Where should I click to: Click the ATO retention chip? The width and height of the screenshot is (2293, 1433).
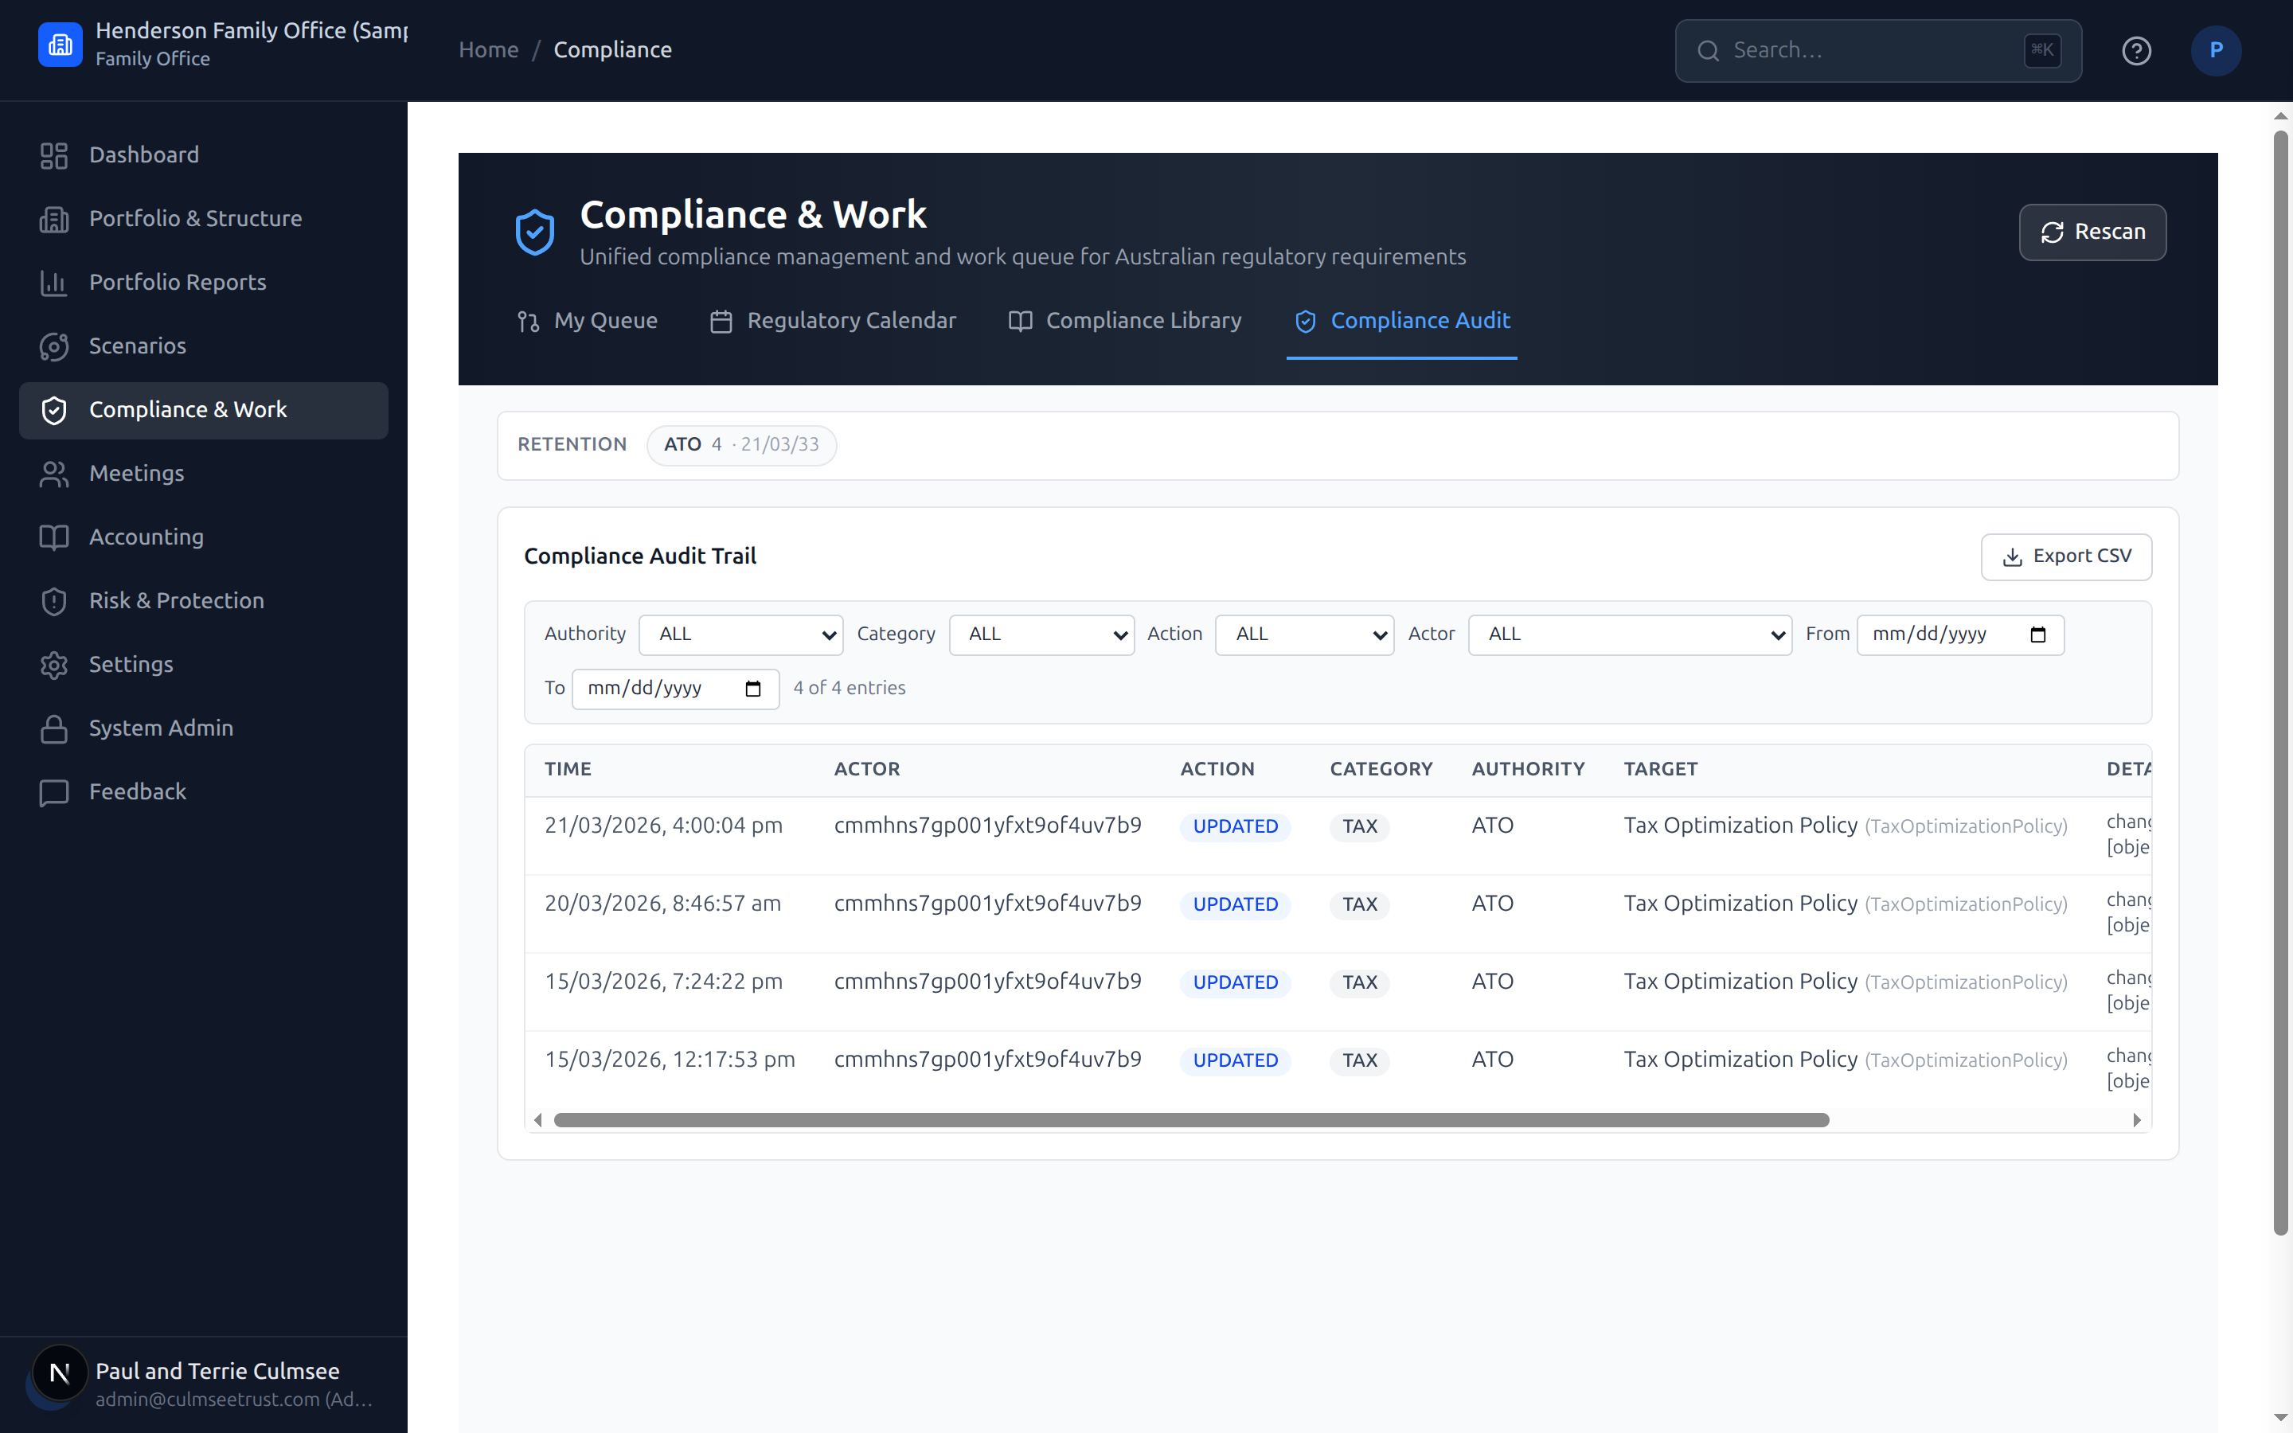pos(741,446)
